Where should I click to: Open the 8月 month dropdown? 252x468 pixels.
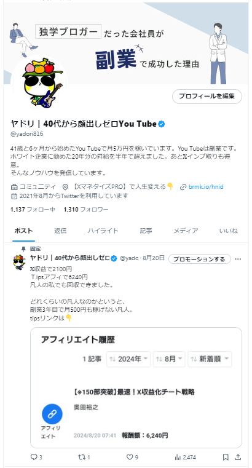pyautogui.click(x=169, y=359)
